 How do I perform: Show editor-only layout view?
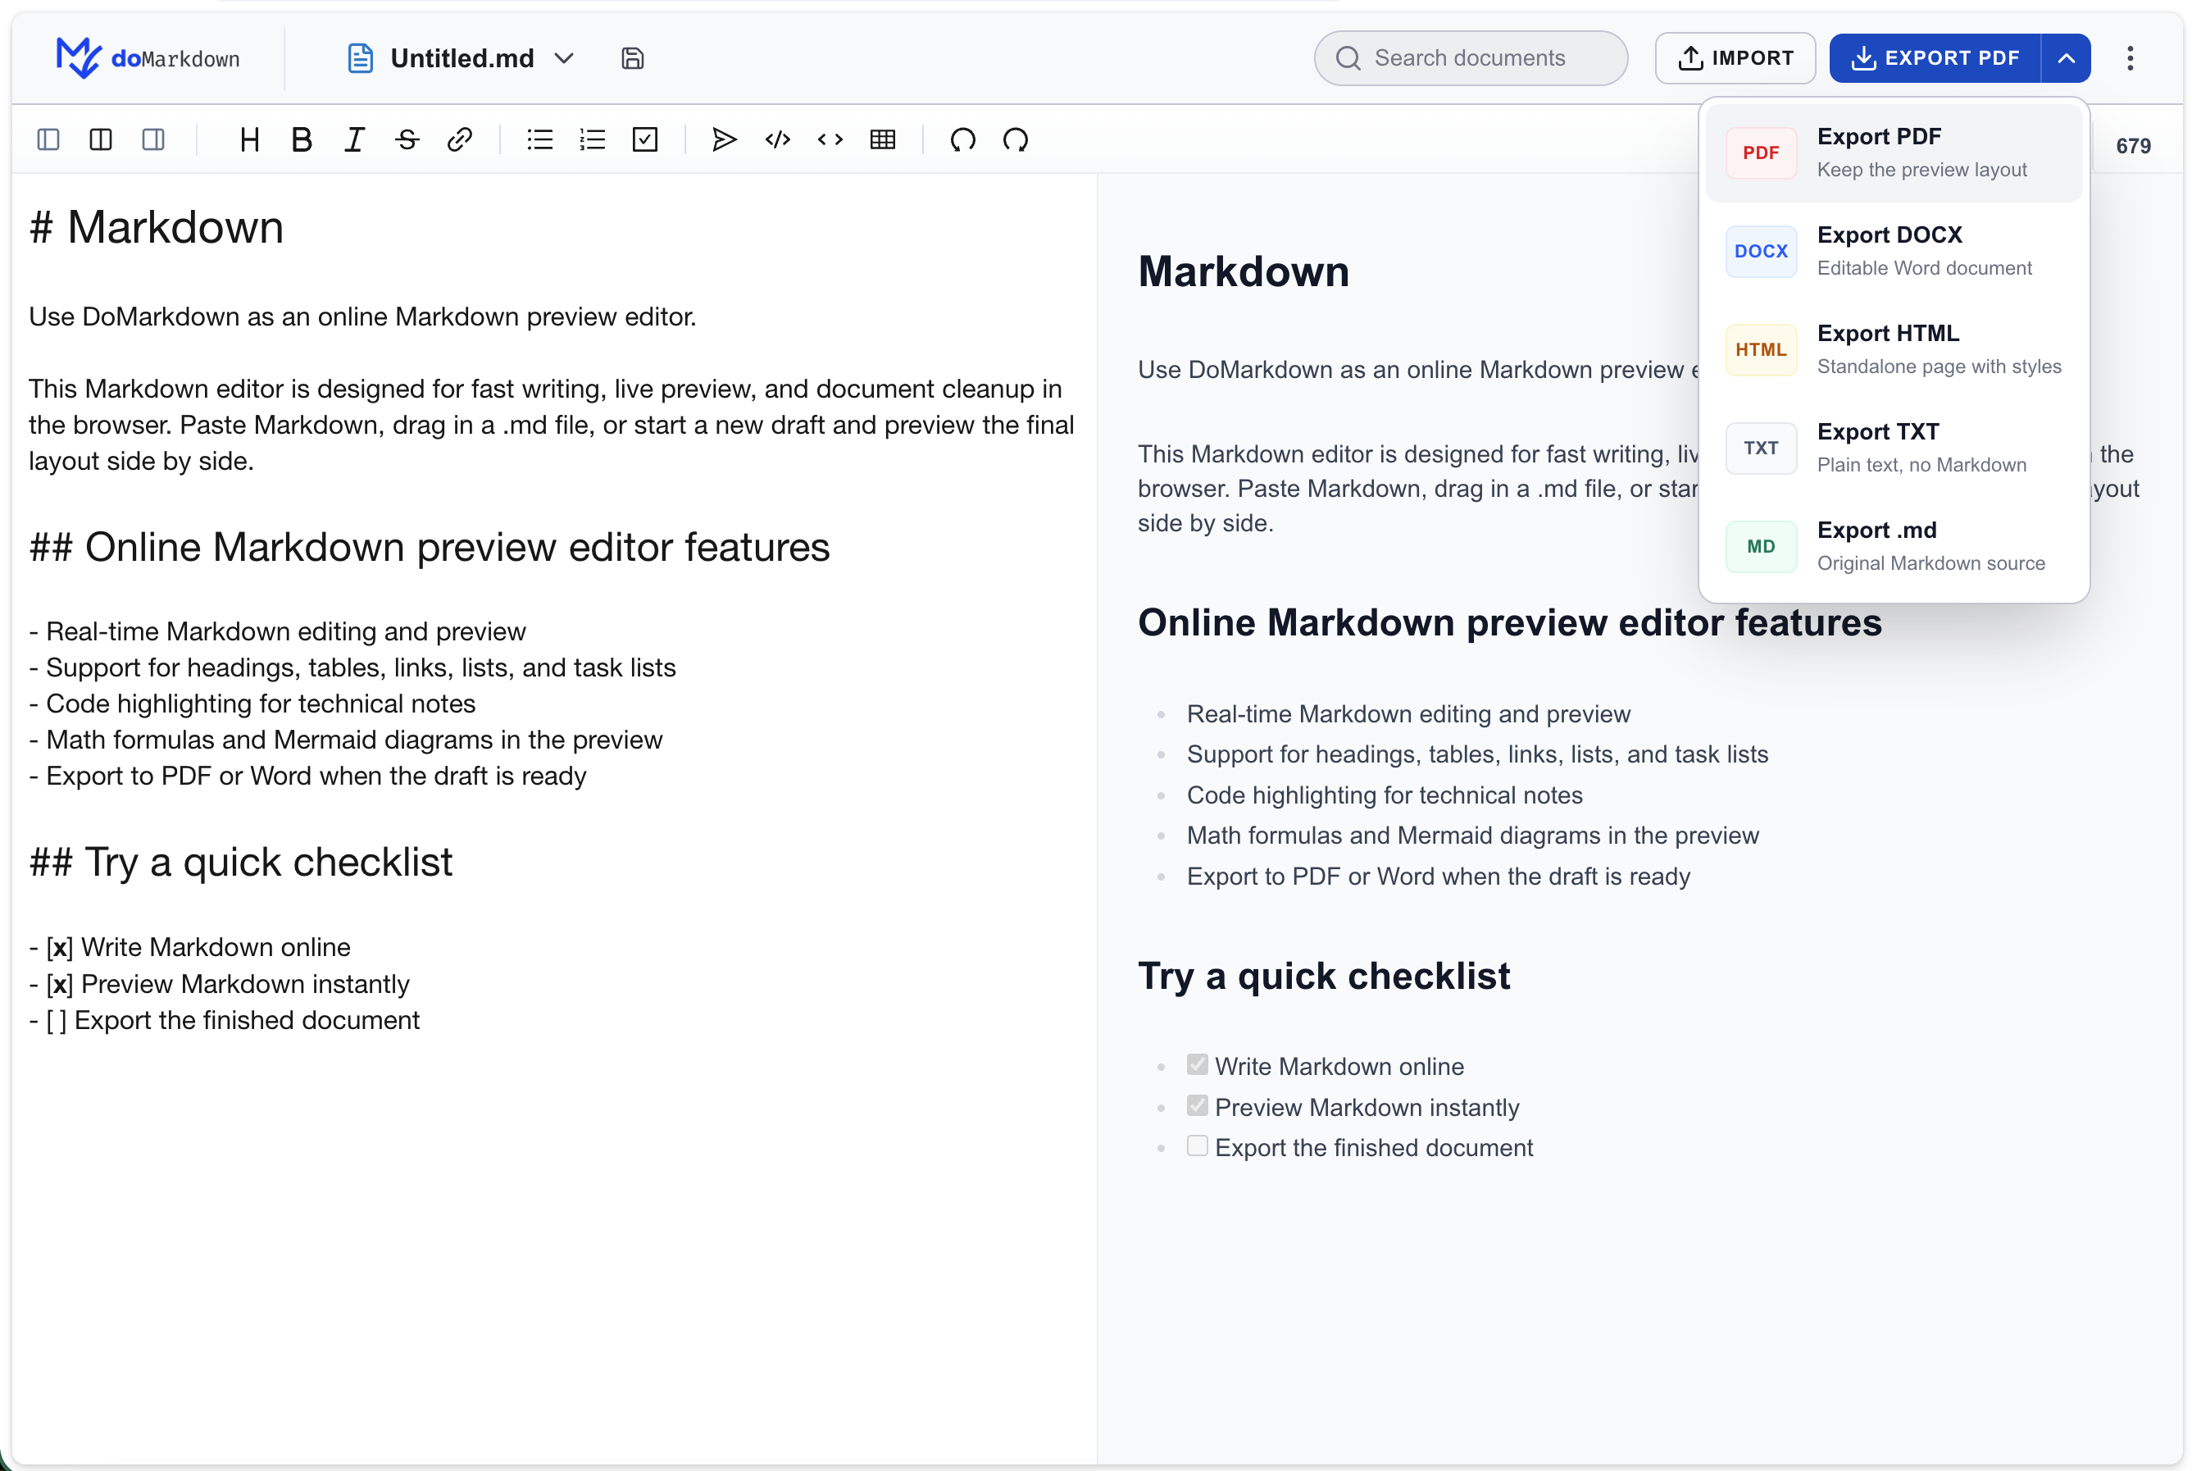coord(48,139)
